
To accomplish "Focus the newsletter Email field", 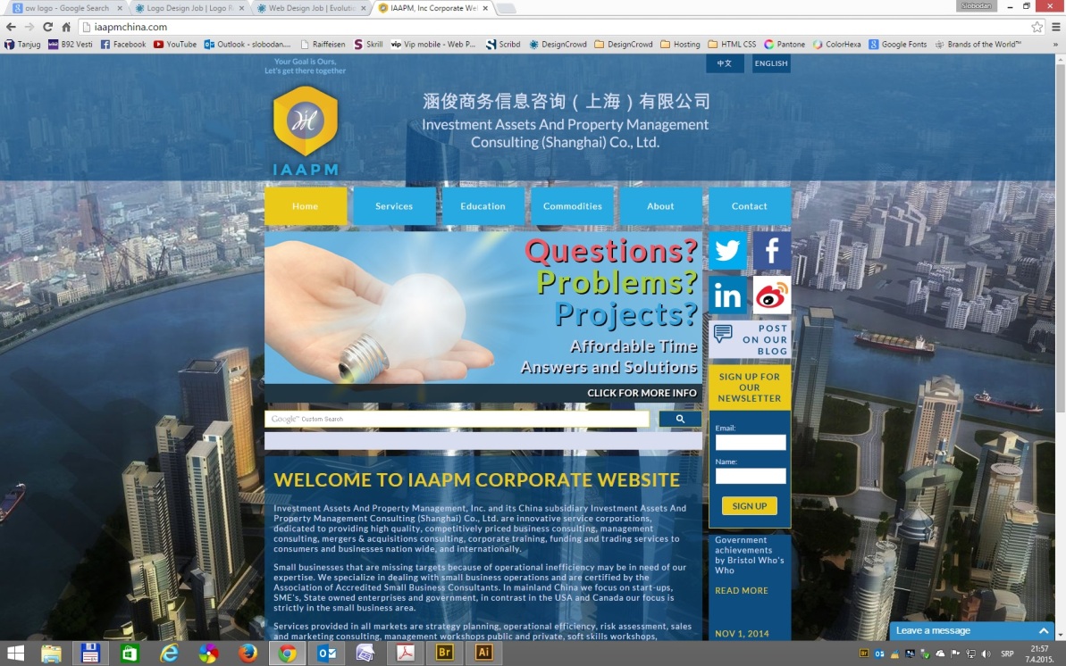I will click(x=751, y=443).
